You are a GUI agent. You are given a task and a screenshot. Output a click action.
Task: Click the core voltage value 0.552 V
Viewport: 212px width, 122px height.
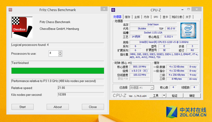click(169, 36)
